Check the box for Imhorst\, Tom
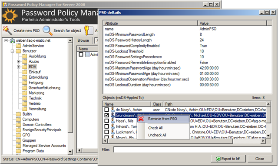This screenshot has width=278, height=166. pyautogui.click(x=106, y=126)
